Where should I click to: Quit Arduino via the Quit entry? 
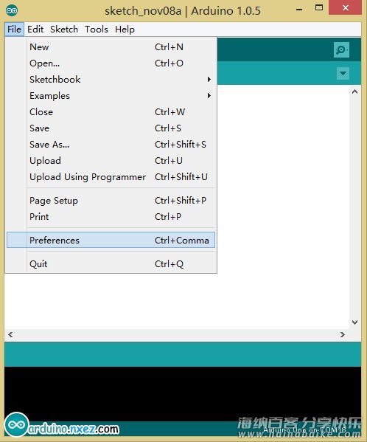(x=111, y=264)
